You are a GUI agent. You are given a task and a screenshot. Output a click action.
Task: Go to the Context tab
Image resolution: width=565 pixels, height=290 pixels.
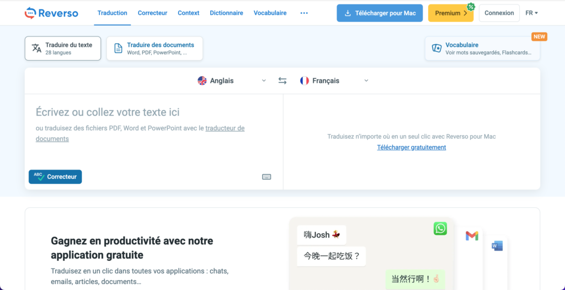click(189, 13)
